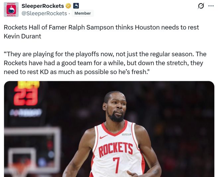Click the SleeperRockets display name
219x177 pixels.
(43, 6)
